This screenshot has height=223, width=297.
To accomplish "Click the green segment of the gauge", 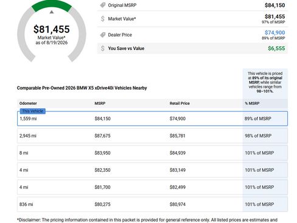I will [52, 6].
